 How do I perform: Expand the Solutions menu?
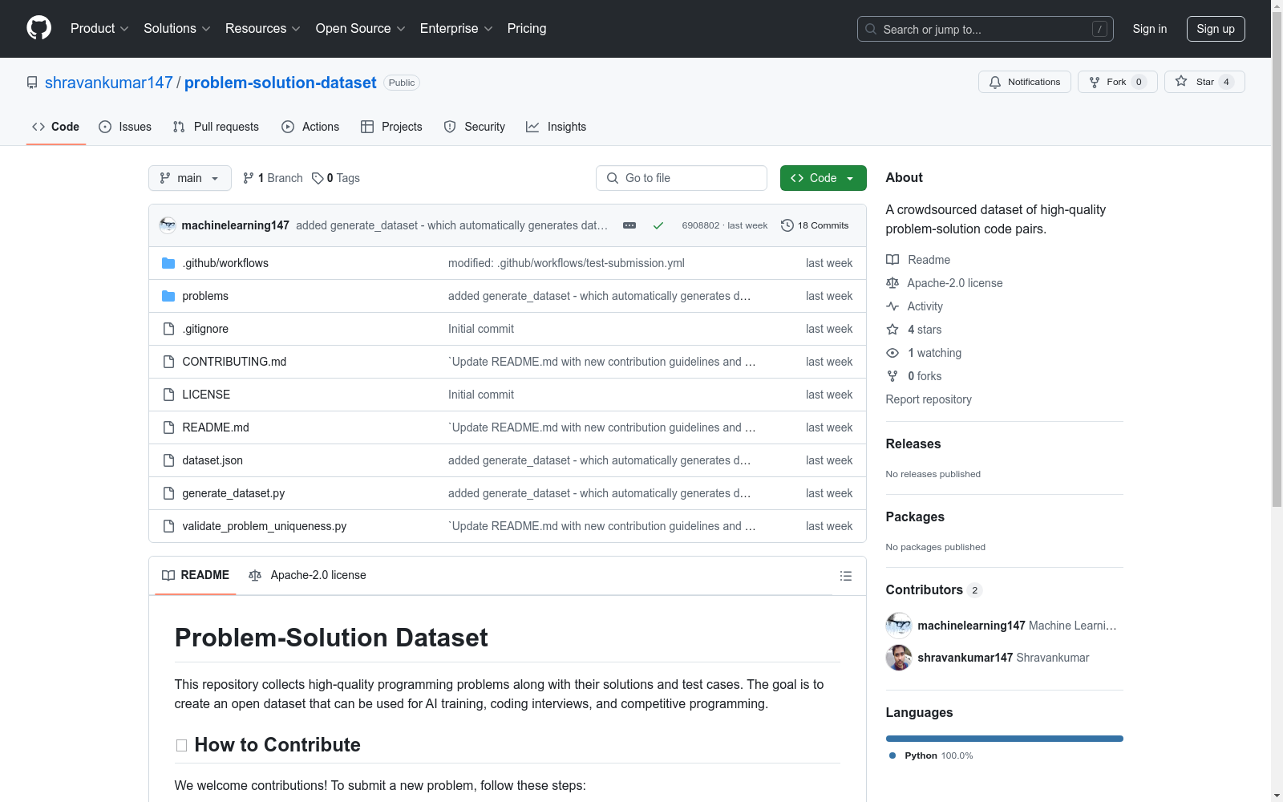(x=177, y=29)
